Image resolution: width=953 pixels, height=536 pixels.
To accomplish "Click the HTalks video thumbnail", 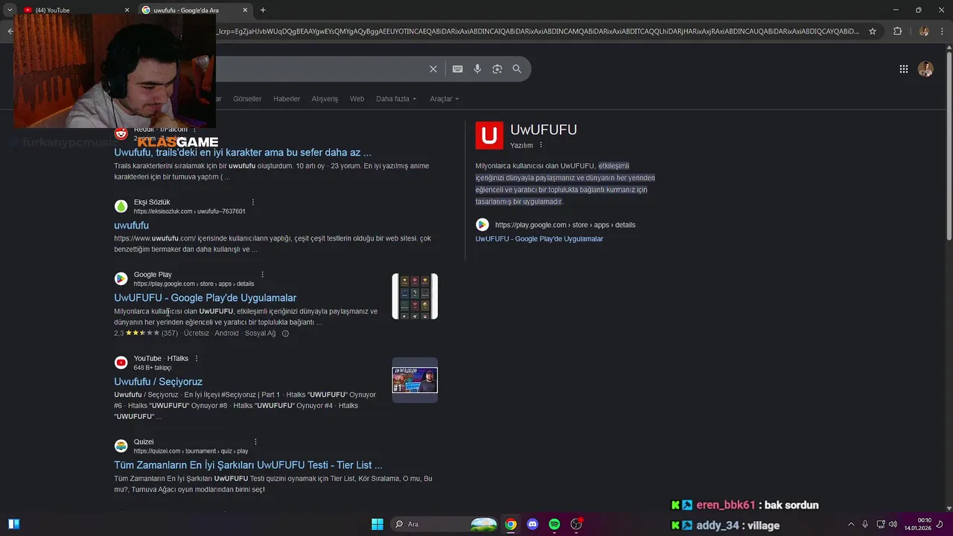I will 415,380.
